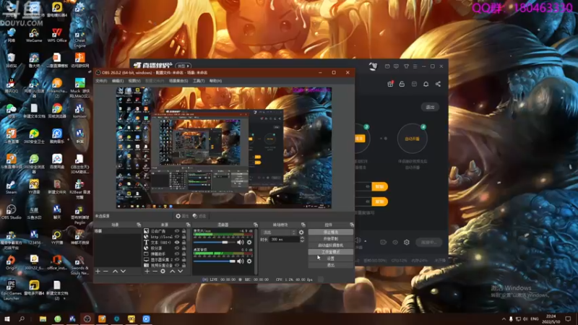Click the 开始录制 start recording button
This screenshot has width=578, height=325.
(x=331, y=239)
